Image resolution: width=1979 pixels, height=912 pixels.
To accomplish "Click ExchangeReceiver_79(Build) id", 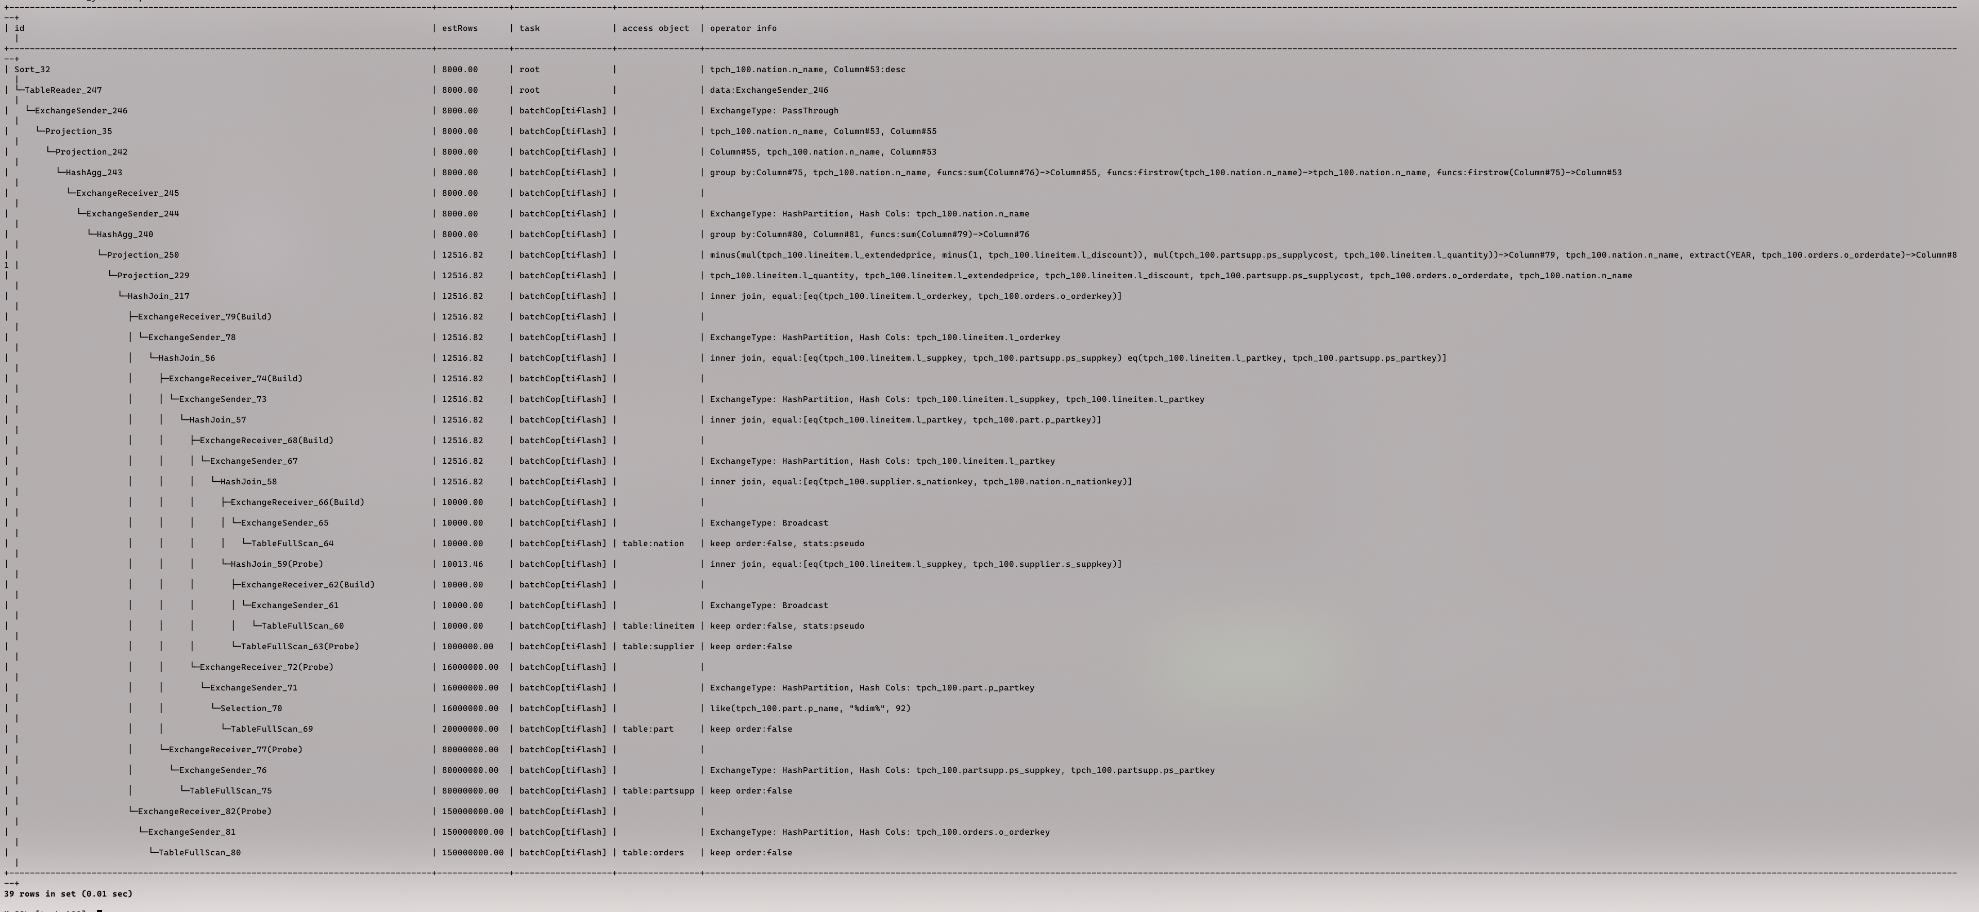I will click(x=205, y=316).
